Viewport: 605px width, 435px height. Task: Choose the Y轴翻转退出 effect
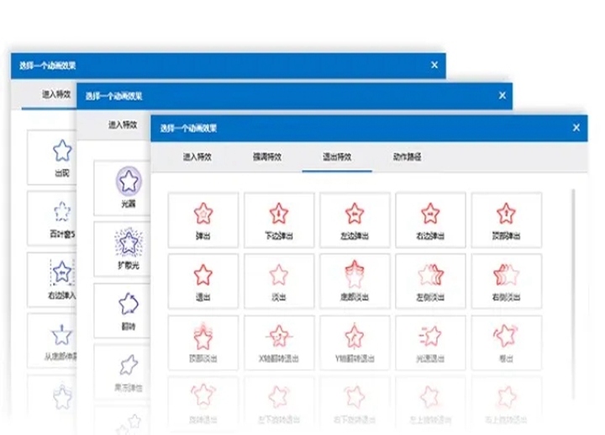(x=355, y=342)
